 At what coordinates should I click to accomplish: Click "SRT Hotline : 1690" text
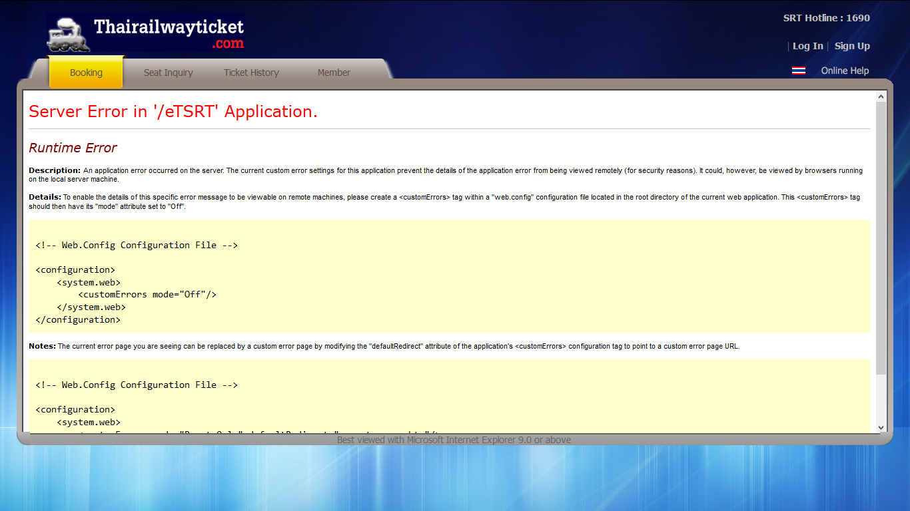[827, 18]
